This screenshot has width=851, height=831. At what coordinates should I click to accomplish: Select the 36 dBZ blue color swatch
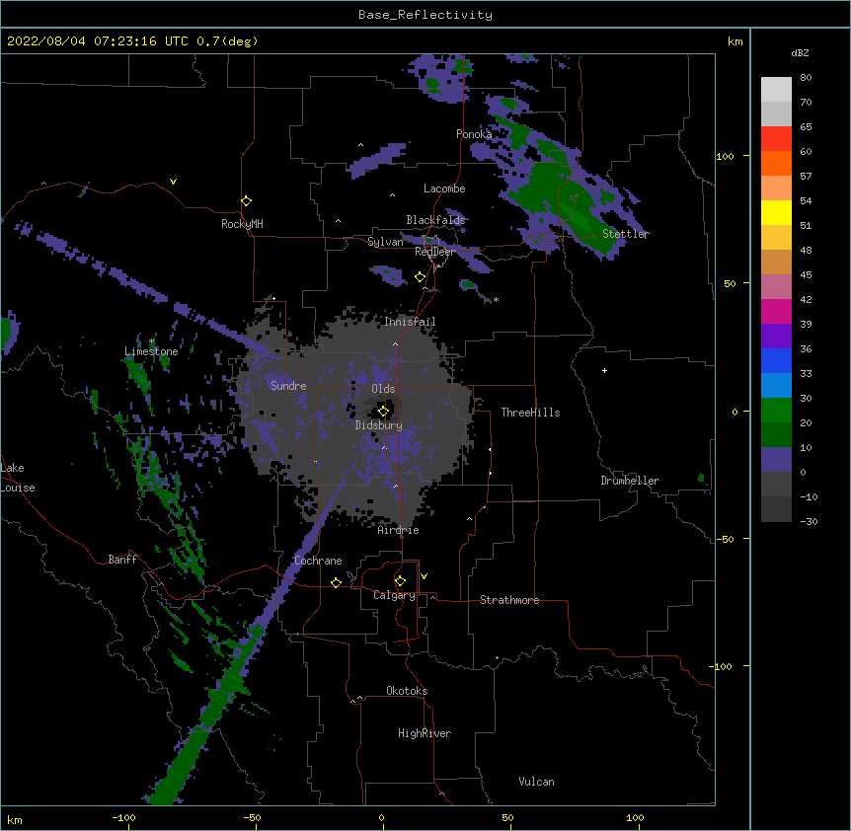click(x=776, y=360)
